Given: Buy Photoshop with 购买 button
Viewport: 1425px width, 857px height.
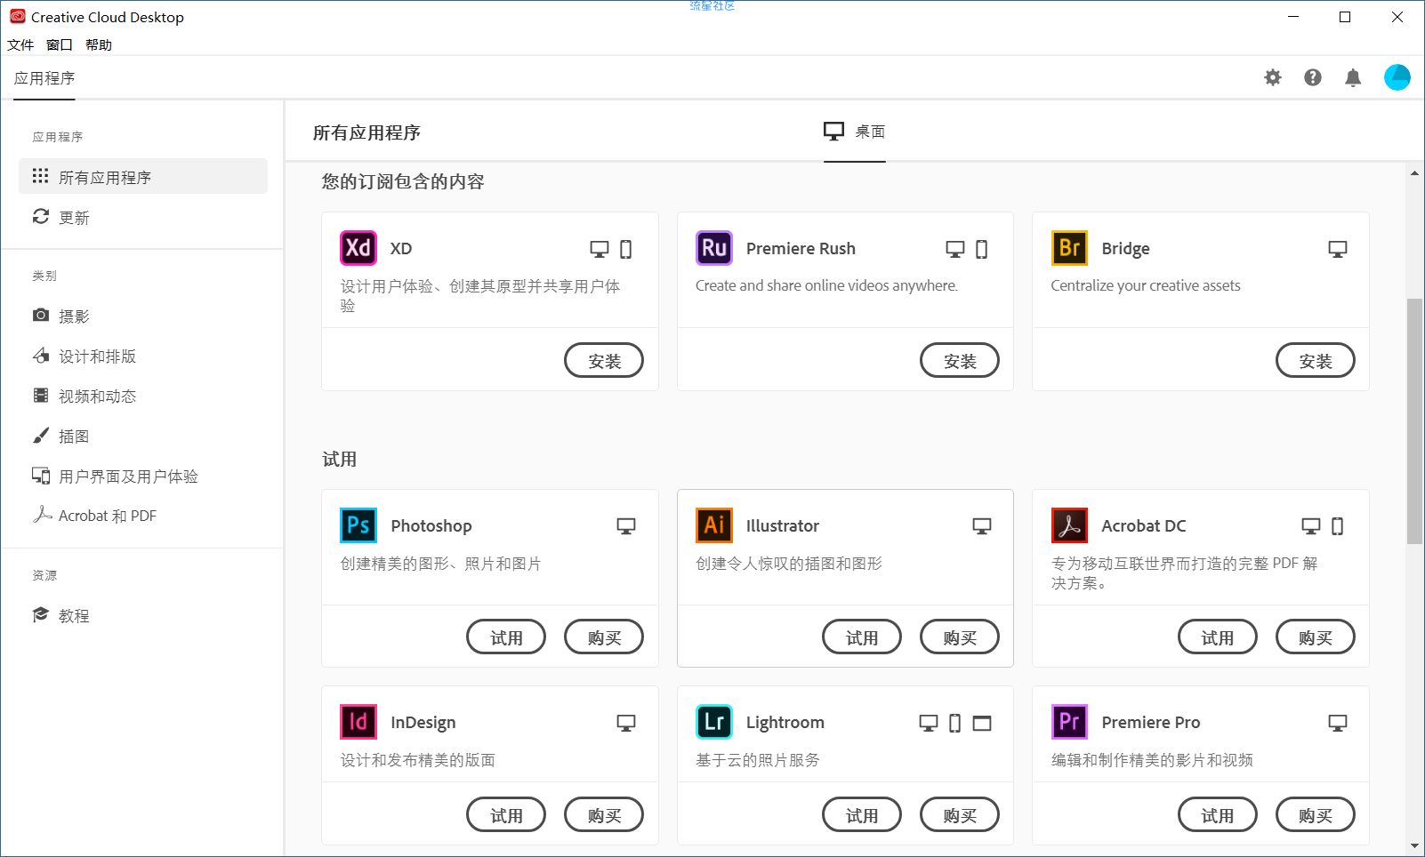Looking at the screenshot, I should click(x=604, y=637).
